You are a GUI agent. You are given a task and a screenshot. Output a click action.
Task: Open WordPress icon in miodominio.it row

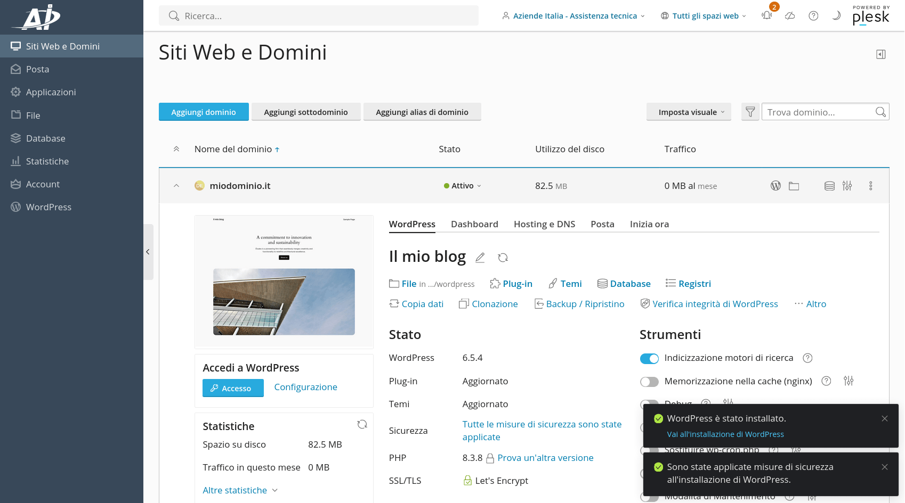tap(776, 186)
